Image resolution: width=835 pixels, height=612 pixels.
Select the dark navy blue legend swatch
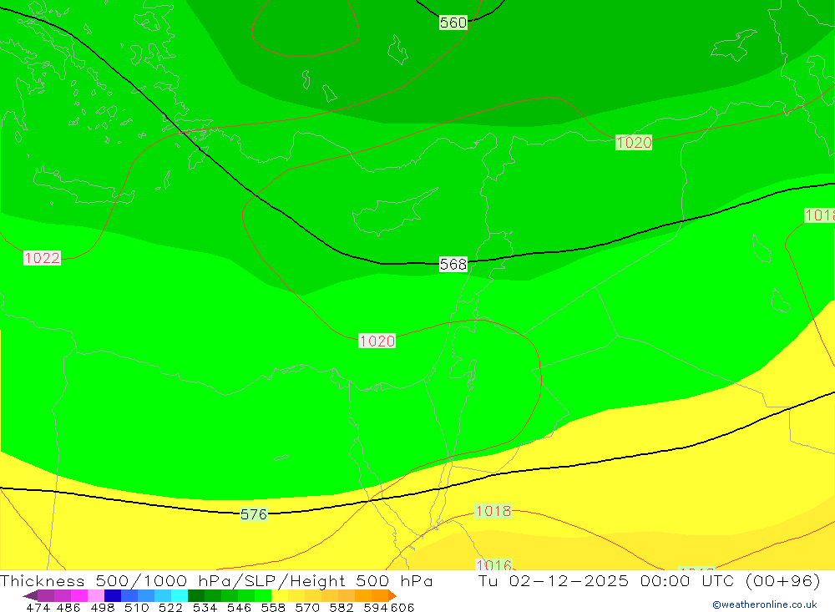(x=113, y=595)
